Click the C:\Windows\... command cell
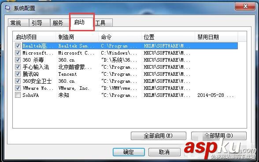Image resolution: width=259 pixels, height=162 pixels. coord(119,53)
